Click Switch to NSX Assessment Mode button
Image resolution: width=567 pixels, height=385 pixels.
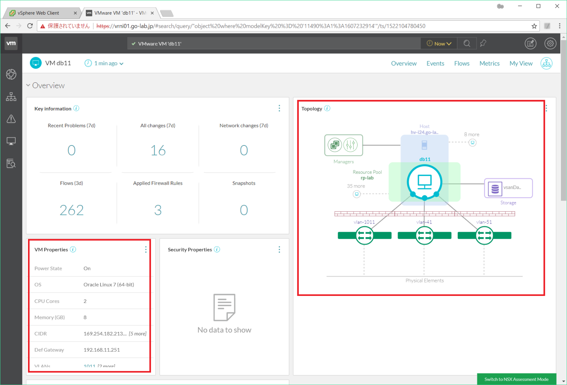(516, 379)
